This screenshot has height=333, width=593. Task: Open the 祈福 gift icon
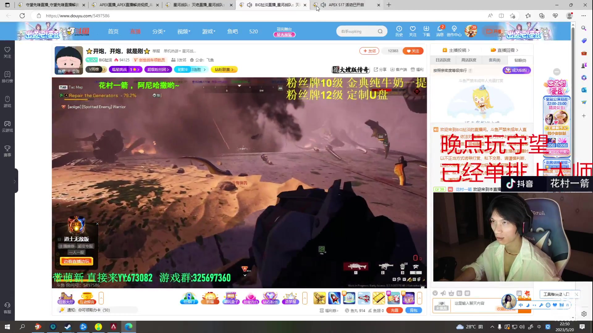pos(210,298)
